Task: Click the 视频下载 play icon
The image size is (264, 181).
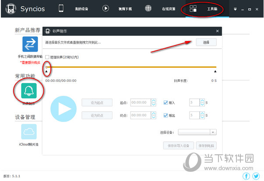Action: (106, 8)
